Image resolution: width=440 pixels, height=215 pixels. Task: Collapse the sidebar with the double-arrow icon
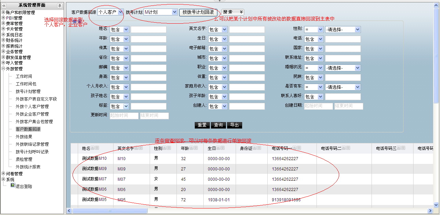point(4,5)
